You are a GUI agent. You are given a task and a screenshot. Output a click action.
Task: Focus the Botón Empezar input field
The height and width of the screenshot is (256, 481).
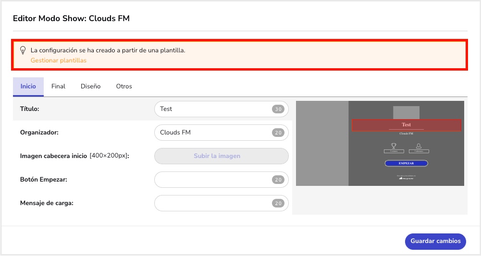click(x=222, y=180)
